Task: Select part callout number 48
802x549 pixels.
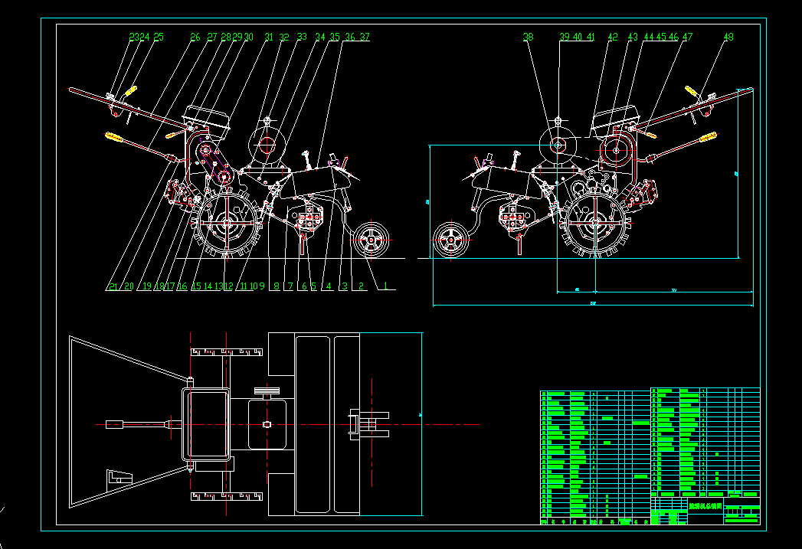Action: (x=728, y=37)
